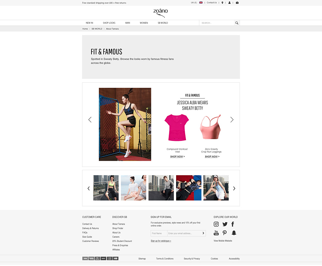Open the pink Compound Workout Vest image

177,128
